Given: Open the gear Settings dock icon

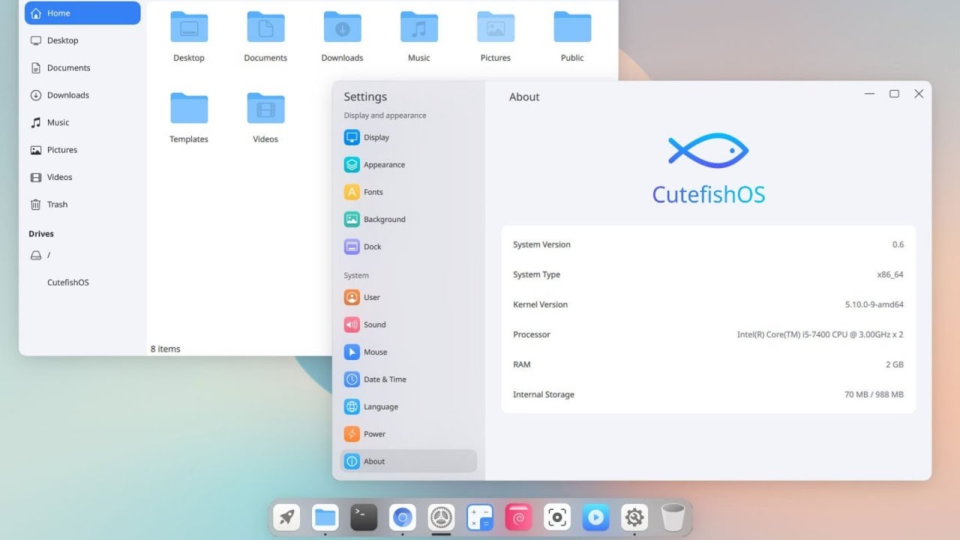Looking at the screenshot, I should pyautogui.click(x=634, y=517).
